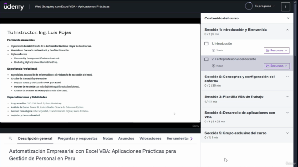Mark lecture 1. Introducción as complete
This screenshot has height=167, width=298.
(206, 44)
